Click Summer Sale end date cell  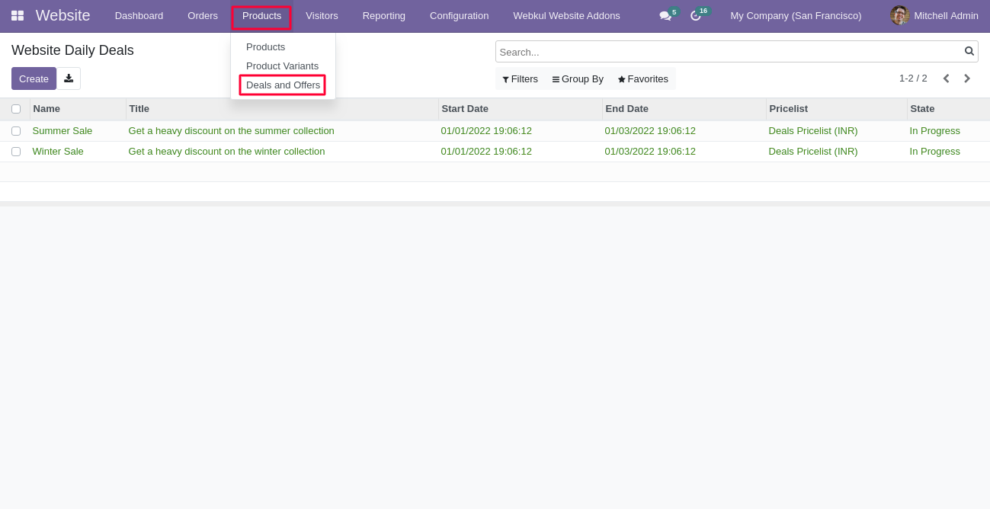(650, 131)
